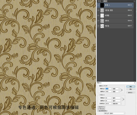The width and height of the screenshot is (137, 115).
Task: Switch to the Channels tab
Action: (x=105, y=1)
